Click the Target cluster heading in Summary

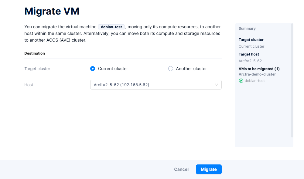point(251,40)
